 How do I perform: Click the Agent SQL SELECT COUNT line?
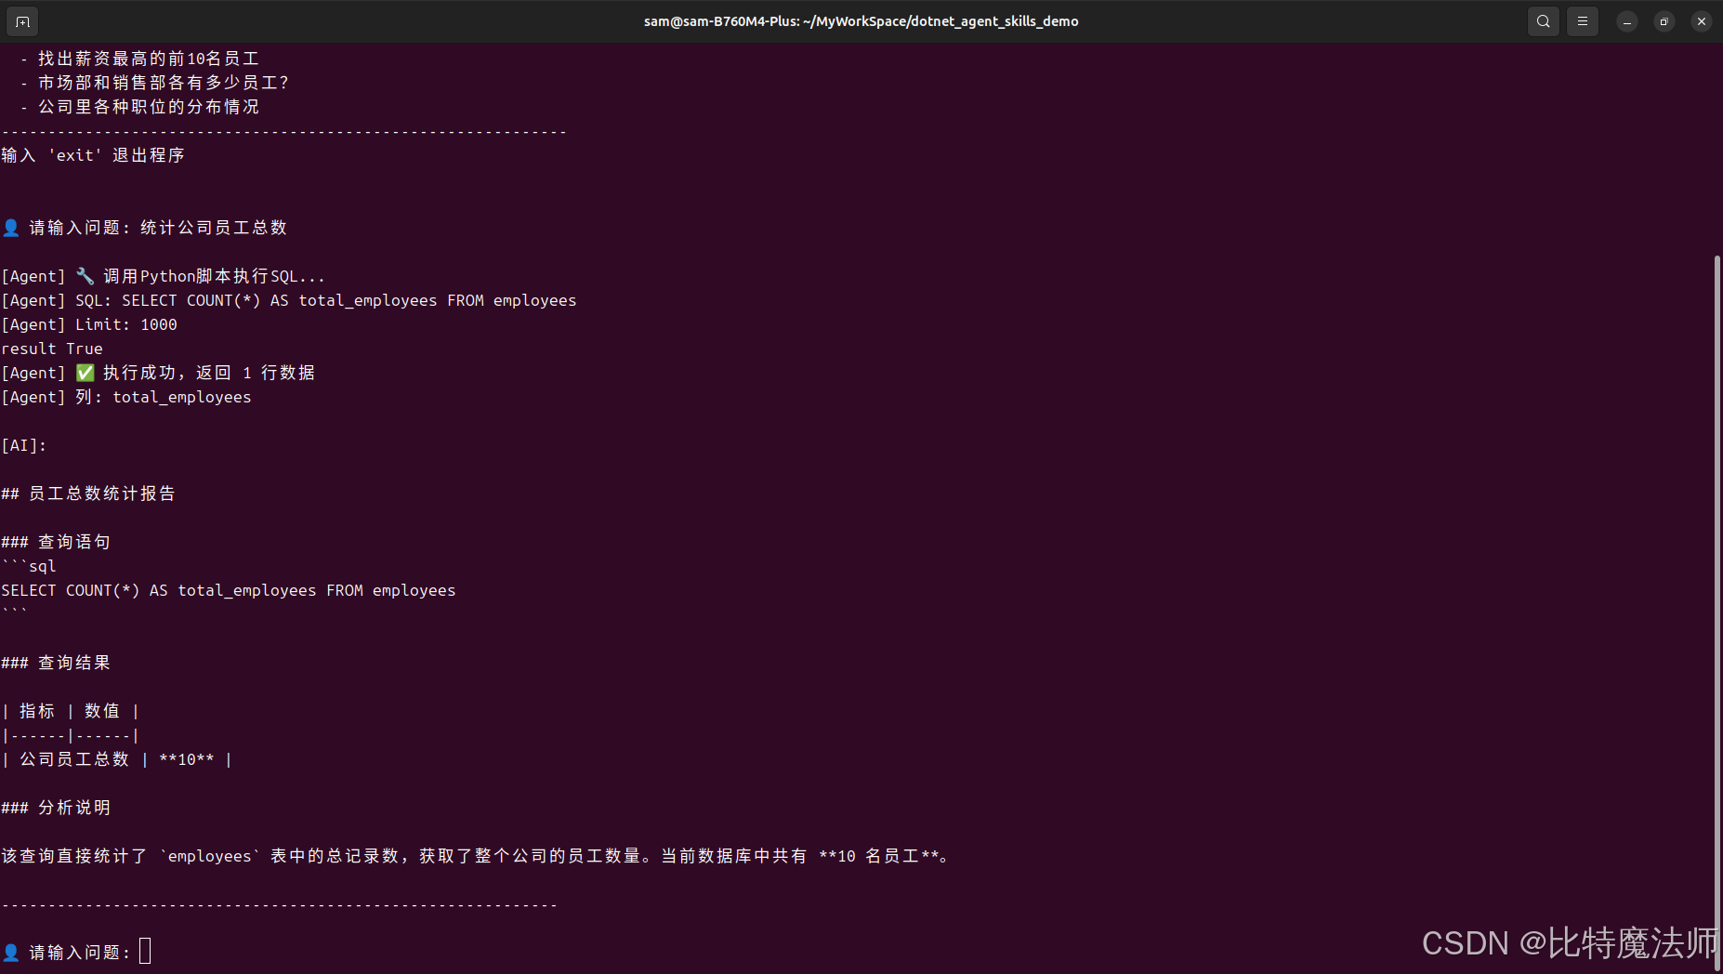point(289,300)
